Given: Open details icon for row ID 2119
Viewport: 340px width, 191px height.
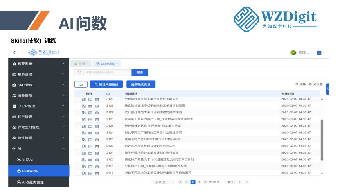Looking at the screenshot, I should [x=90, y=166].
